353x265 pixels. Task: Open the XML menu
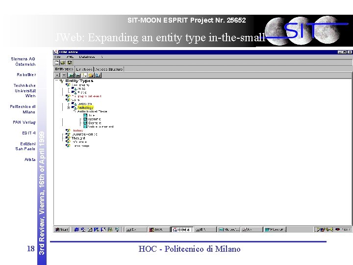tap(70, 57)
